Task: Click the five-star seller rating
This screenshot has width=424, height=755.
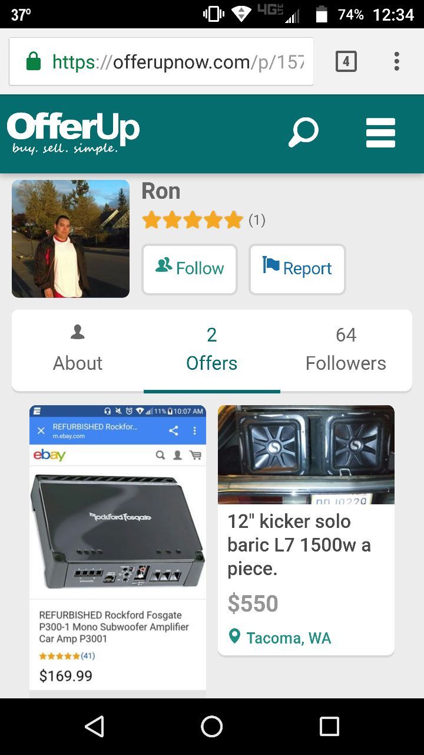Action: click(193, 221)
